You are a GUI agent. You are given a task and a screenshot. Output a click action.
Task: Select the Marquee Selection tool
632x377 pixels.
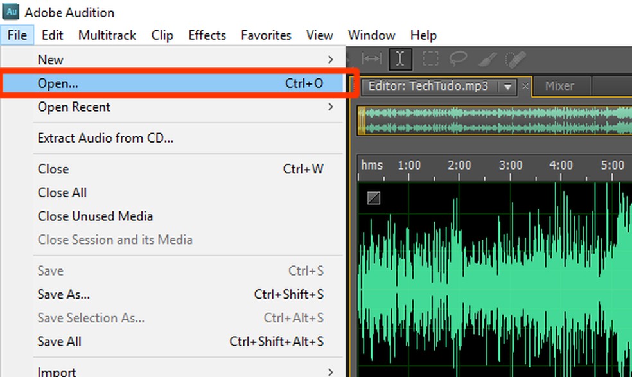(x=430, y=59)
